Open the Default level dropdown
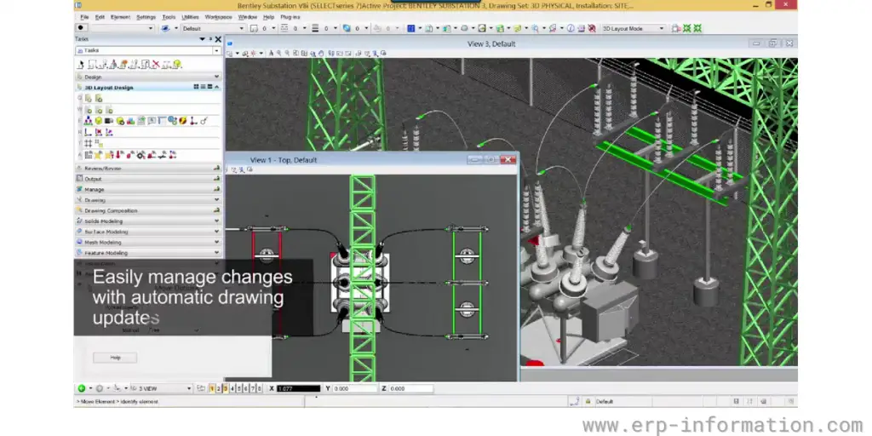This screenshot has width=872, height=436. (241, 28)
